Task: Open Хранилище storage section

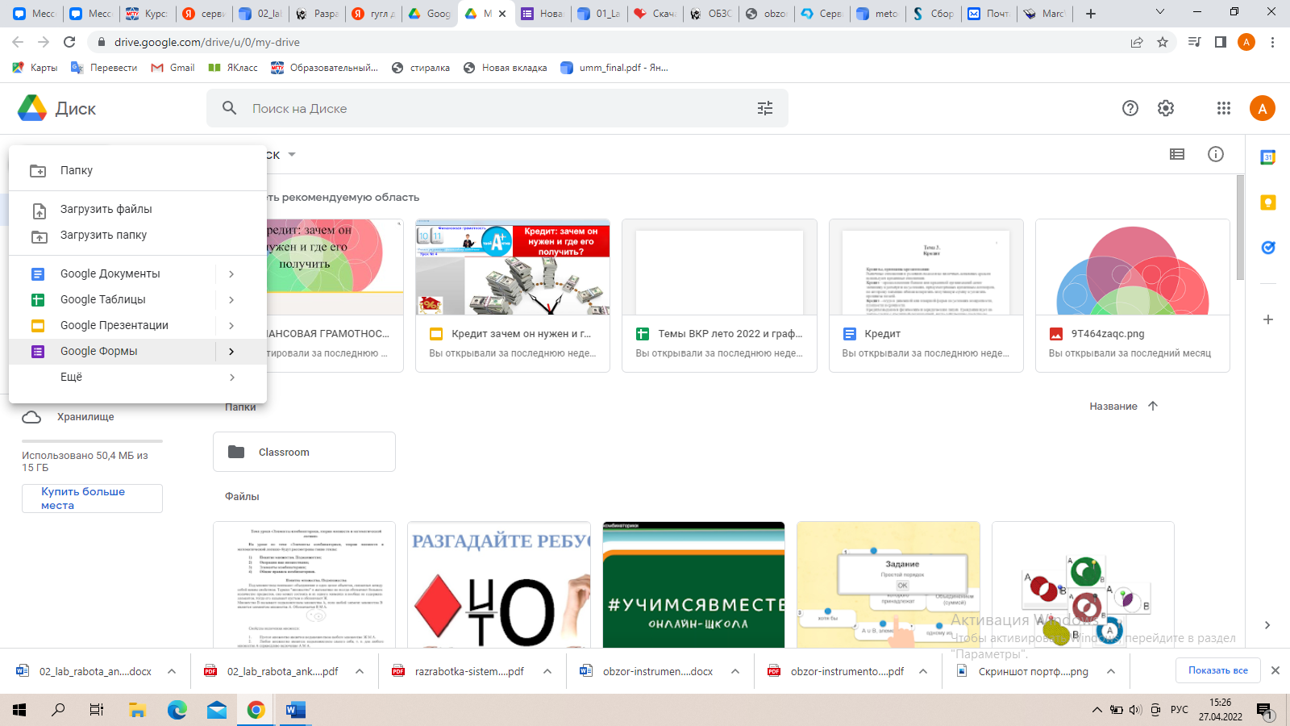Action: tap(85, 417)
